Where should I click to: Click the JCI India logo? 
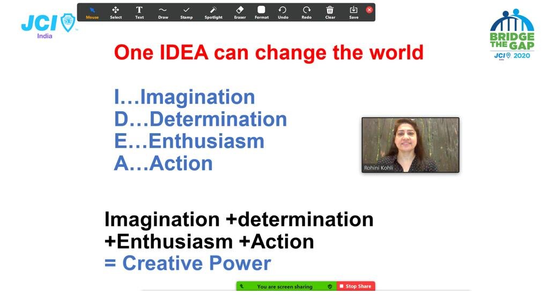point(49,26)
